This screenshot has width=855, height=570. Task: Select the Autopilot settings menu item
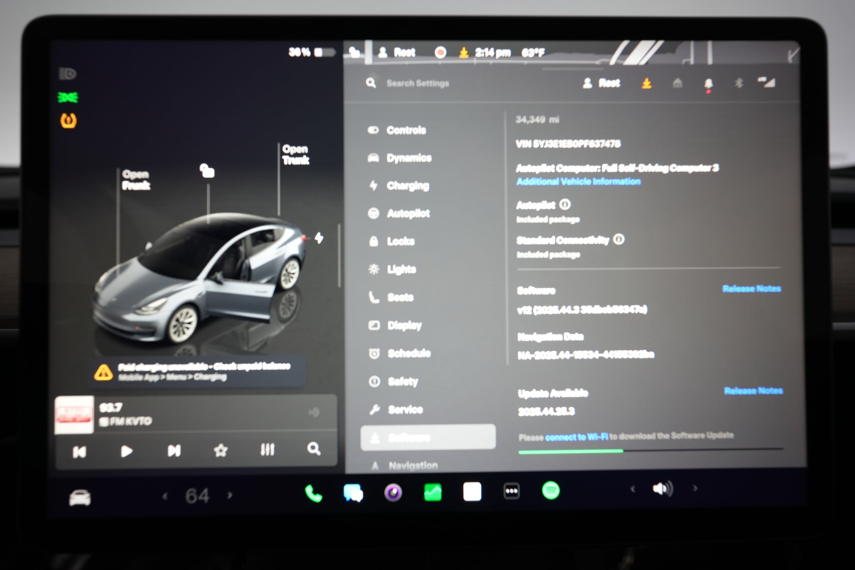click(409, 214)
